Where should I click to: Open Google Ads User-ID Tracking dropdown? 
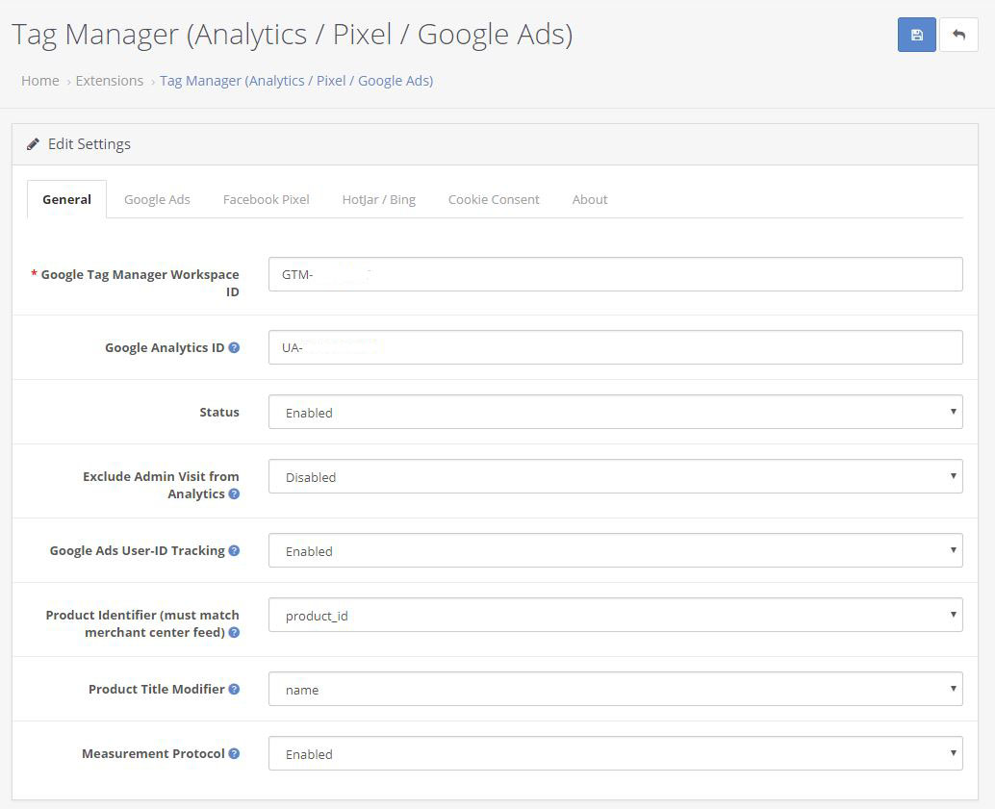[x=616, y=551]
